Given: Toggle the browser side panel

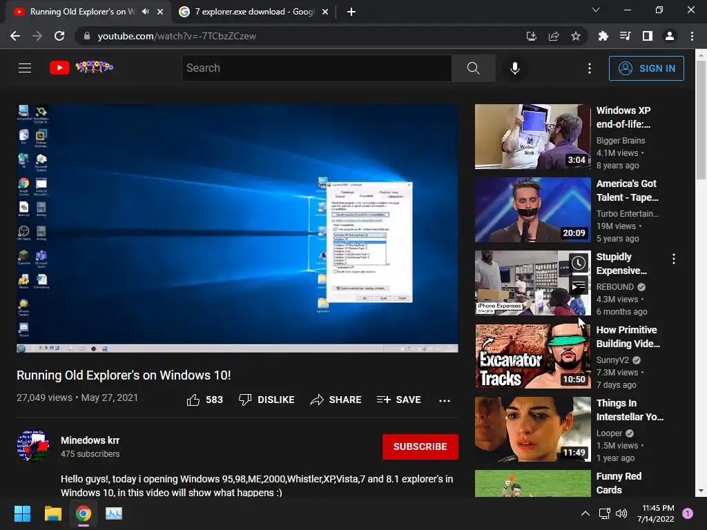Looking at the screenshot, I should (648, 36).
